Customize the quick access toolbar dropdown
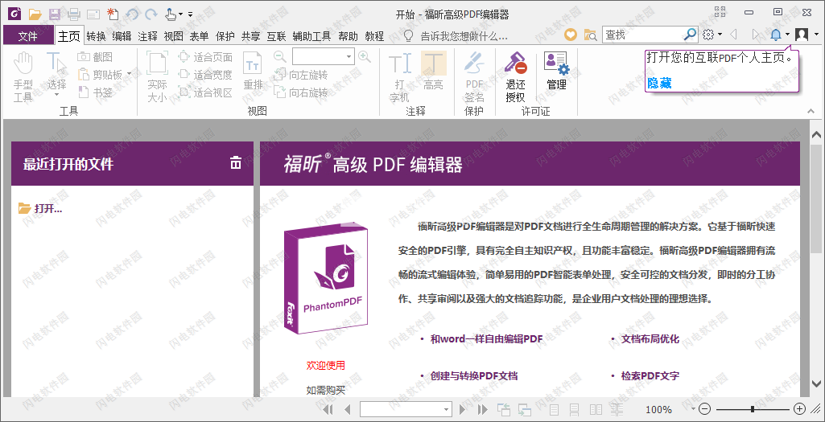 [x=190, y=14]
